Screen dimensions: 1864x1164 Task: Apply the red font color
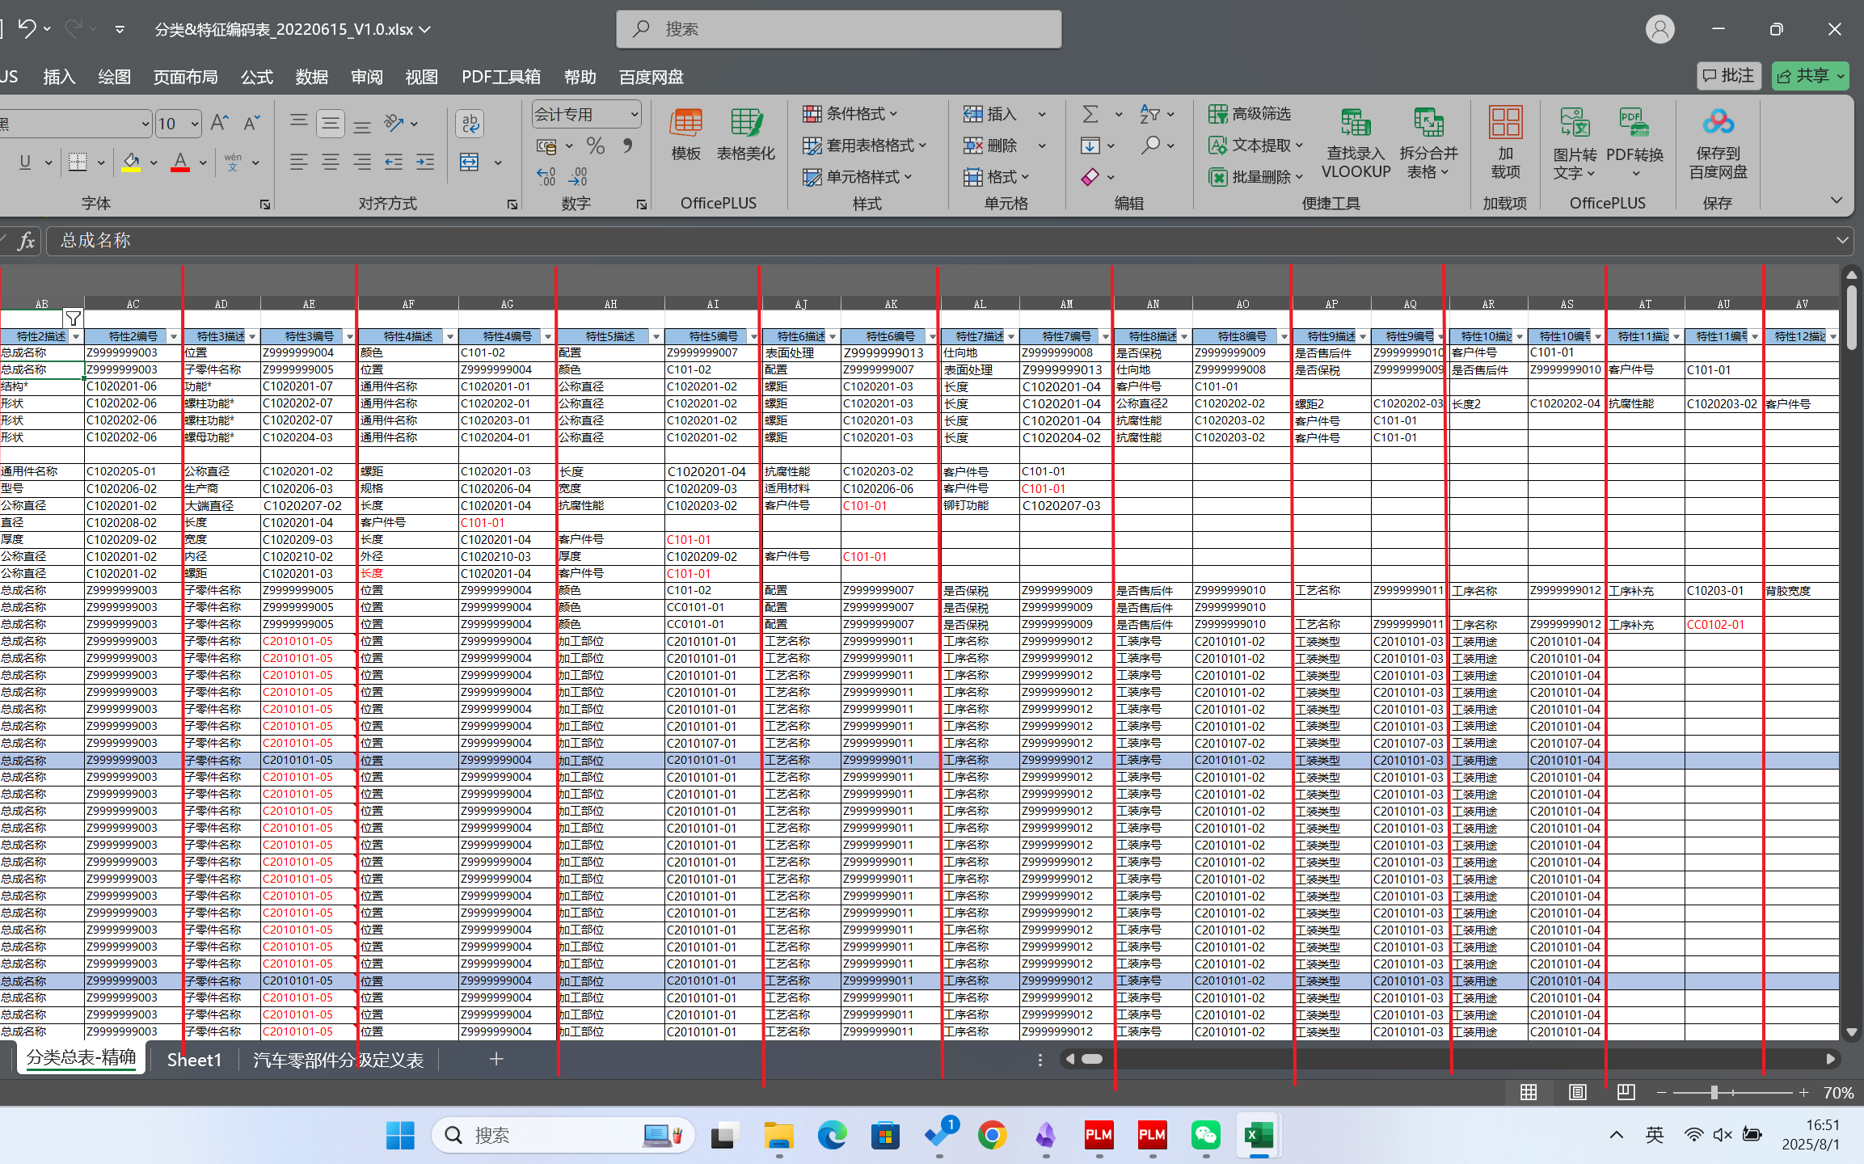[x=181, y=162]
